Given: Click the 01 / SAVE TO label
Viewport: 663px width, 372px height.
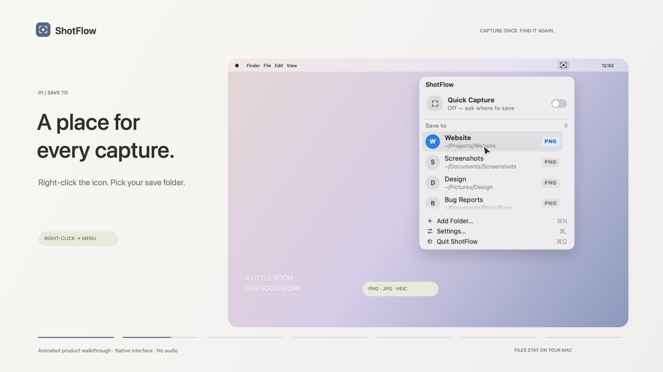Looking at the screenshot, I should click(x=53, y=93).
